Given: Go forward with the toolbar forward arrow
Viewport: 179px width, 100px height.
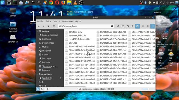Looking at the screenshot, I should click(43, 26).
